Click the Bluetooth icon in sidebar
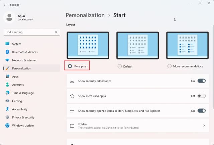This screenshot has height=145, width=214. [7, 52]
